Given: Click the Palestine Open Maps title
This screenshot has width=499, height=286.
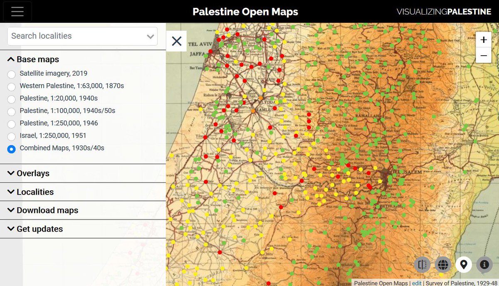Looking at the screenshot, I should click(x=245, y=12).
